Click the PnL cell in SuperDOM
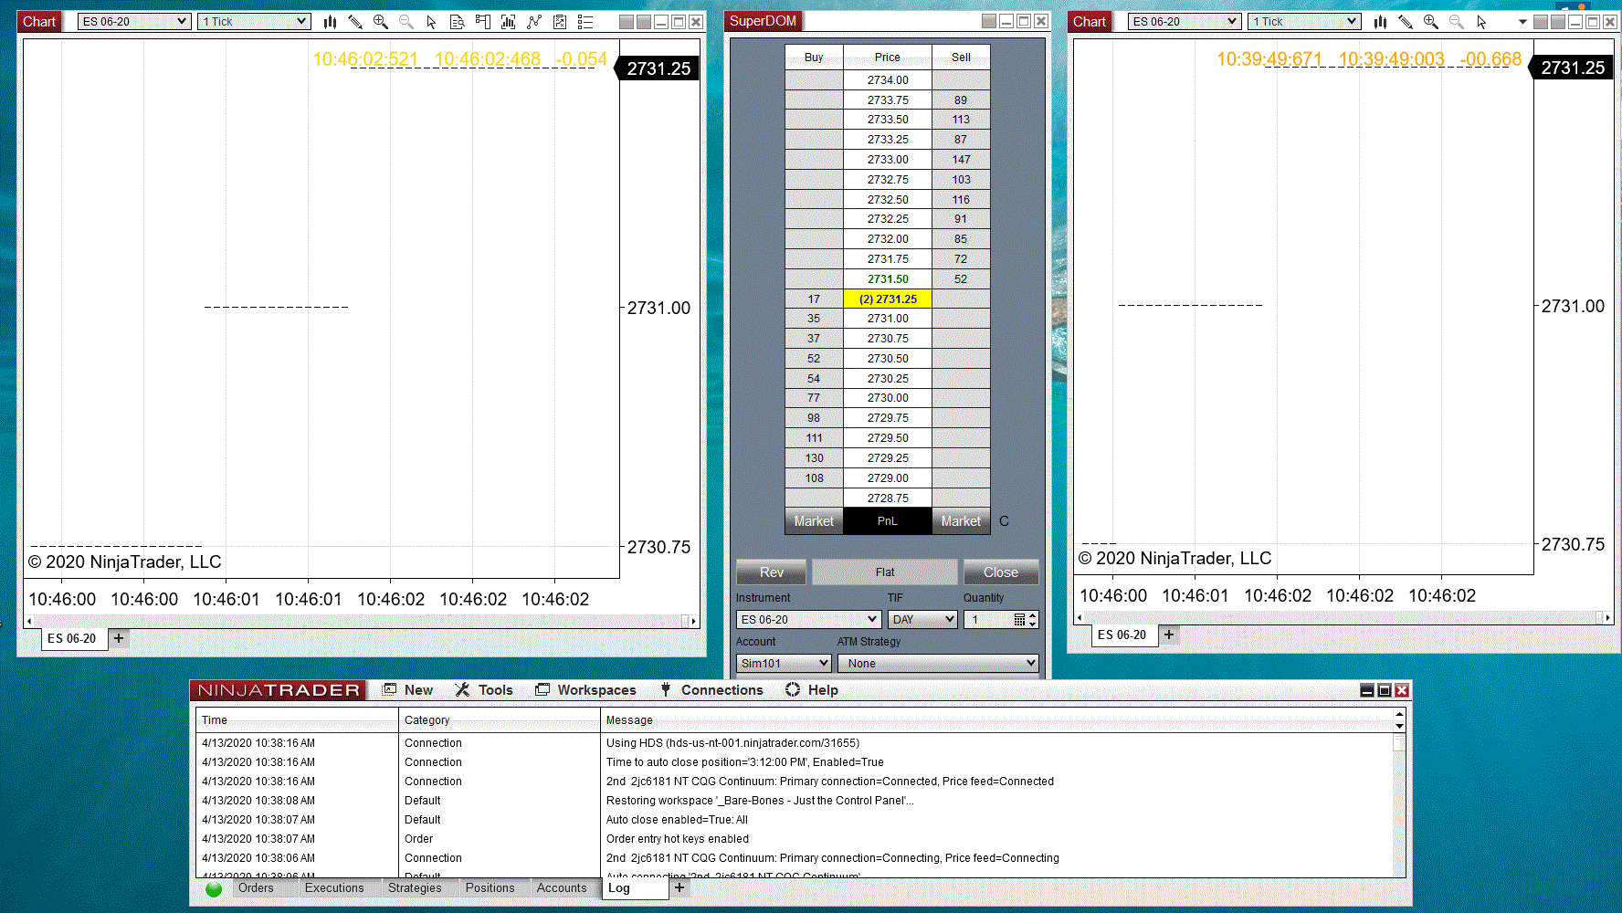This screenshot has width=1622, height=913. (888, 521)
